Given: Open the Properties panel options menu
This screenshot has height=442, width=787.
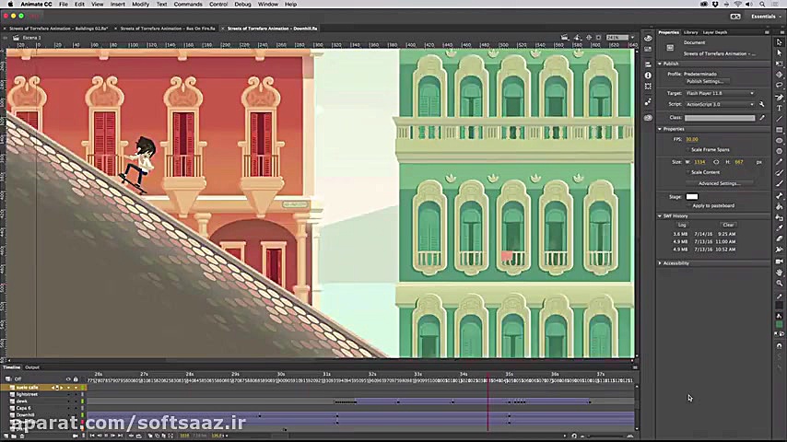Looking at the screenshot, I should [767, 32].
